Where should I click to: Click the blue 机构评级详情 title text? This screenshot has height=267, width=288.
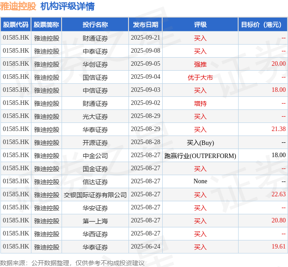click(67, 6)
